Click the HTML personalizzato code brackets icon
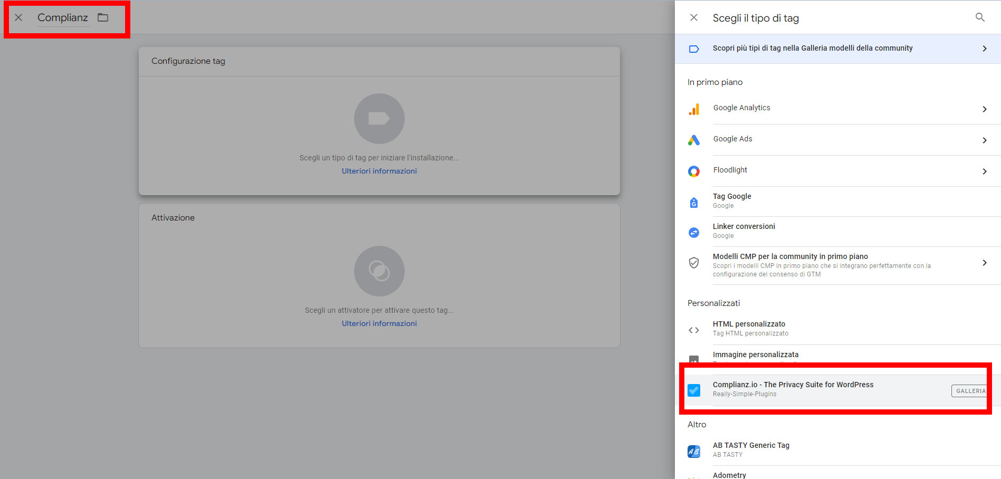 pos(694,330)
